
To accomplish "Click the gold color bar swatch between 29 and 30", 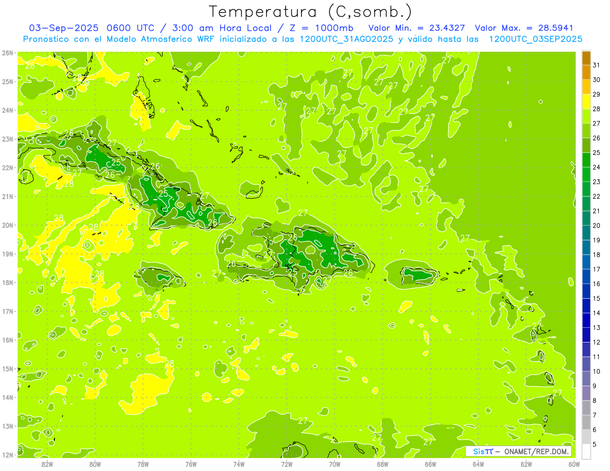I will pyautogui.click(x=586, y=87).
